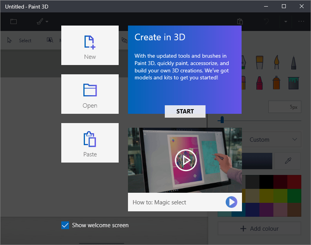Click the Add colour button

(259, 229)
